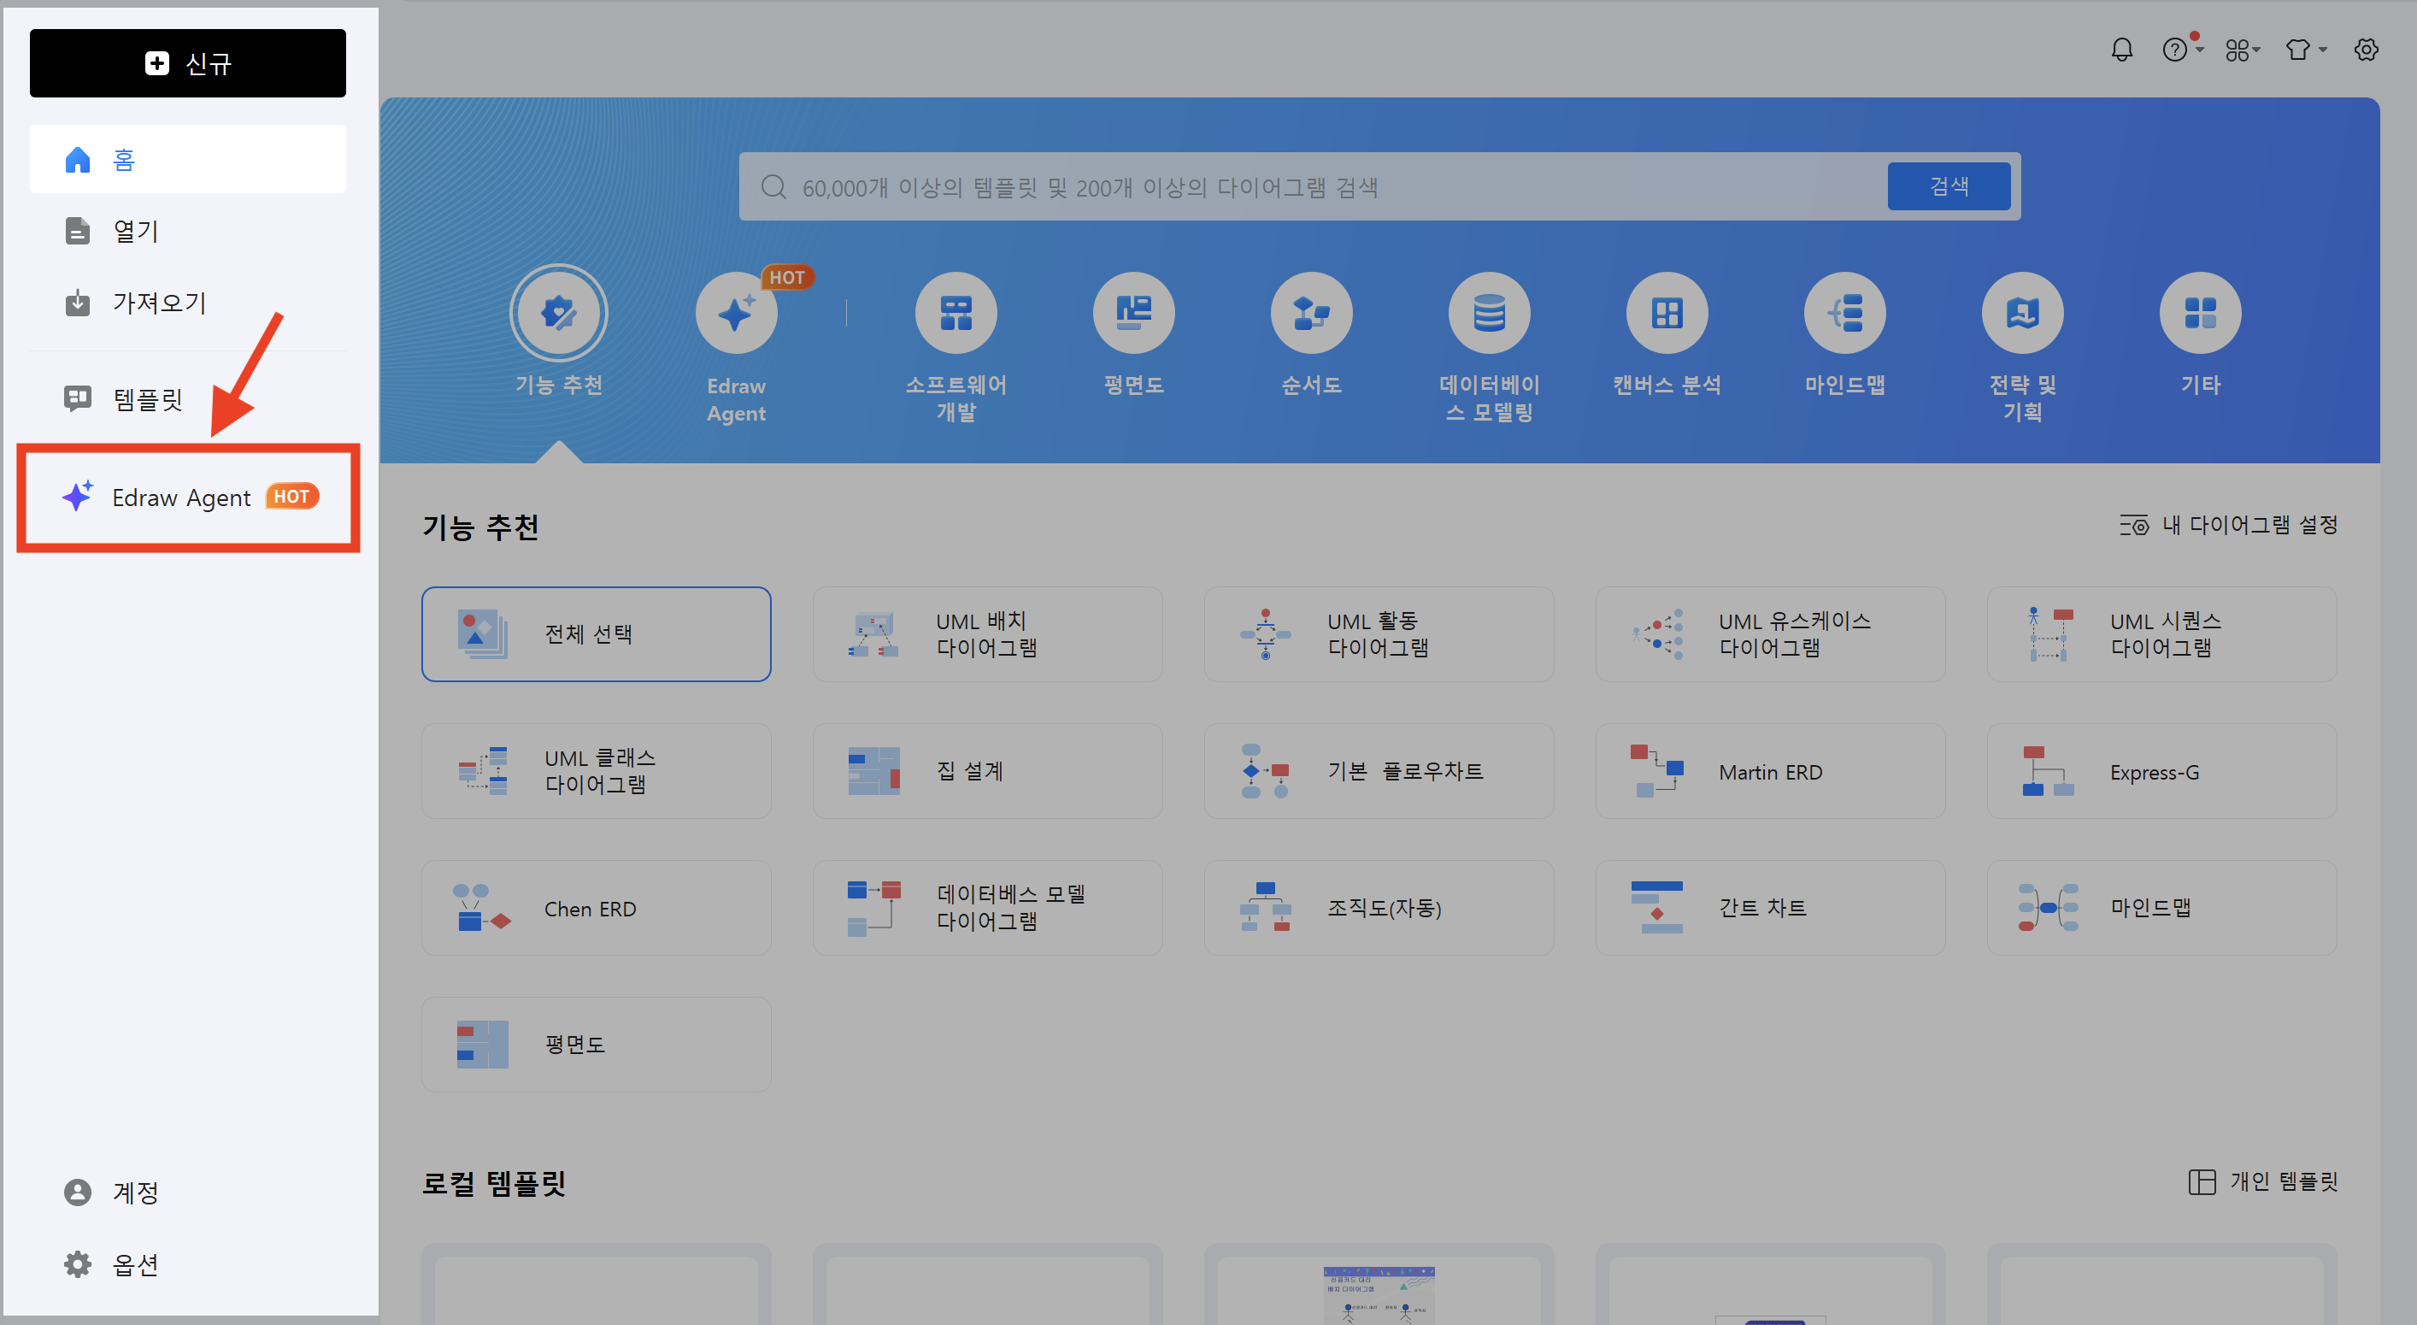2417x1325 pixels.
Task: Select the 기타 category icon
Action: 2199,314
